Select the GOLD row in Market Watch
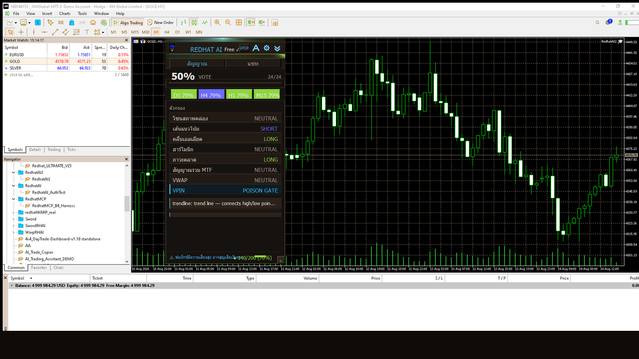This screenshot has width=639, height=359. coord(65,61)
